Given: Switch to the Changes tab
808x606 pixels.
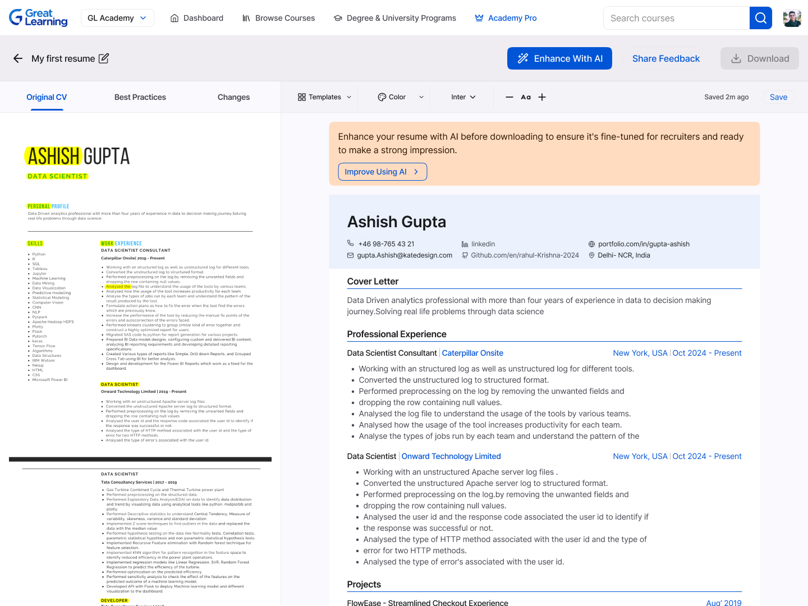Looking at the screenshot, I should pyautogui.click(x=233, y=97).
